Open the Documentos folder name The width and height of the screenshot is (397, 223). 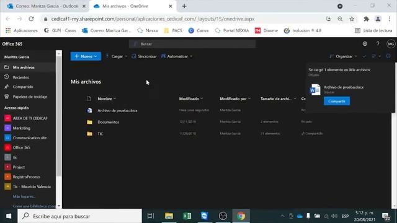click(x=109, y=122)
